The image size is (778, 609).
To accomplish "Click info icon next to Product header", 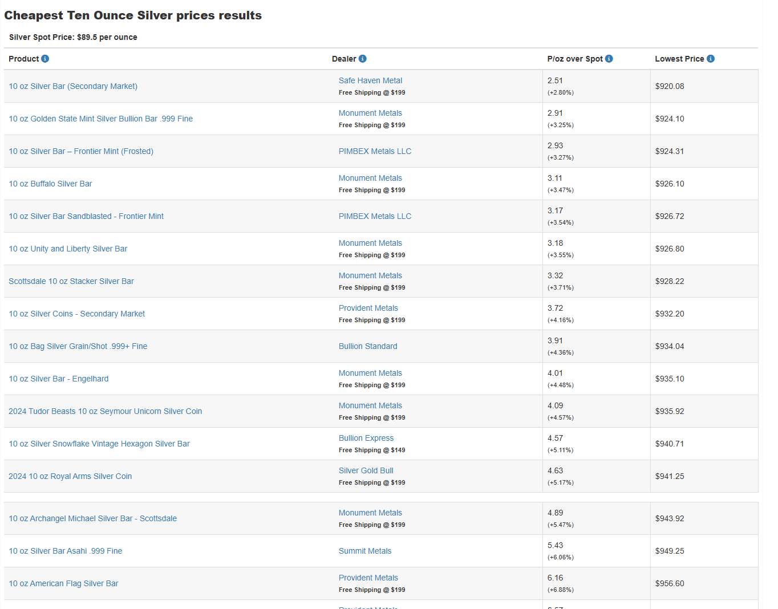I will 45,59.
